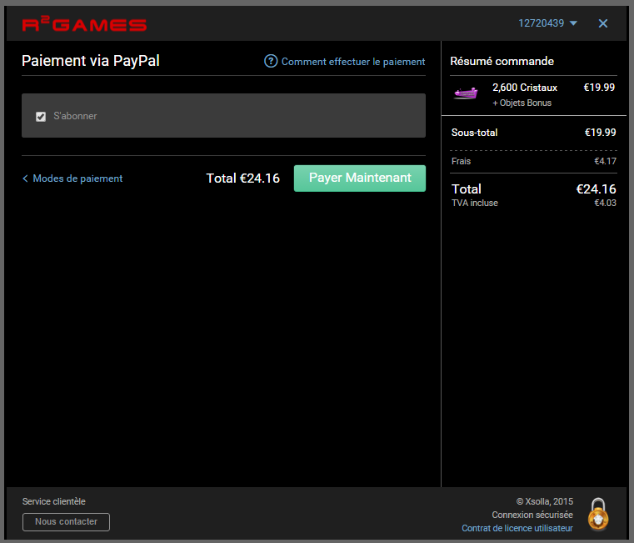Image resolution: width=634 pixels, height=543 pixels.
Task: Uncheck the S'abonner checkbox
Action: click(x=41, y=117)
